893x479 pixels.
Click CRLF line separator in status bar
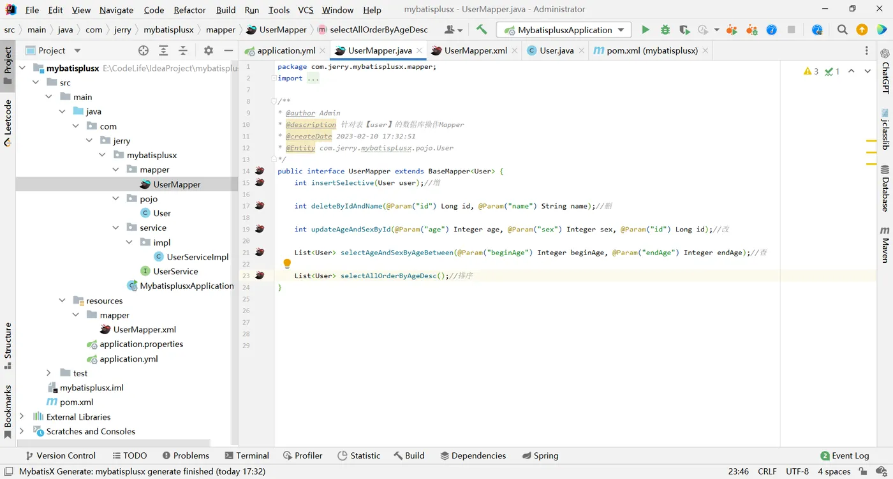point(767,471)
